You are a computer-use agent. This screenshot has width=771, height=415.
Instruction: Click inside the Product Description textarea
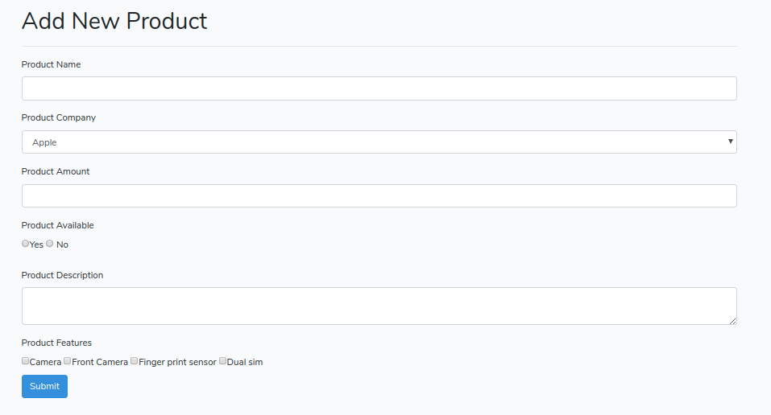point(379,306)
